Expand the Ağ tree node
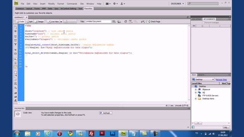Screen dimensions: 244x137 click(196, 92)
